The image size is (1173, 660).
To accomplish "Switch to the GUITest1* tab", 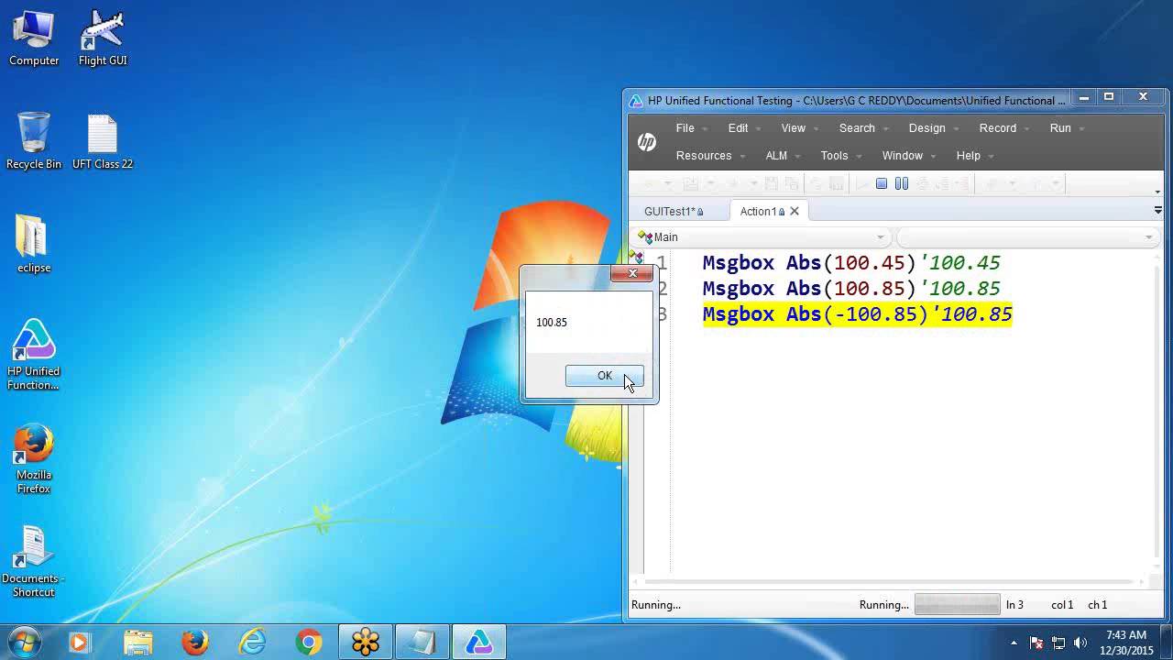I will tap(674, 211).
